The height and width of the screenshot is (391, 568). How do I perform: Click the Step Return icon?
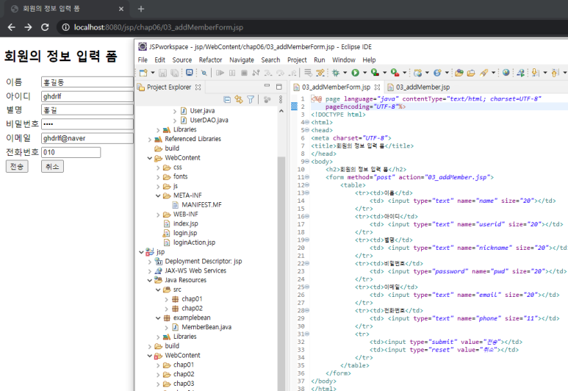pyautogui.click(x=292, y=73)
